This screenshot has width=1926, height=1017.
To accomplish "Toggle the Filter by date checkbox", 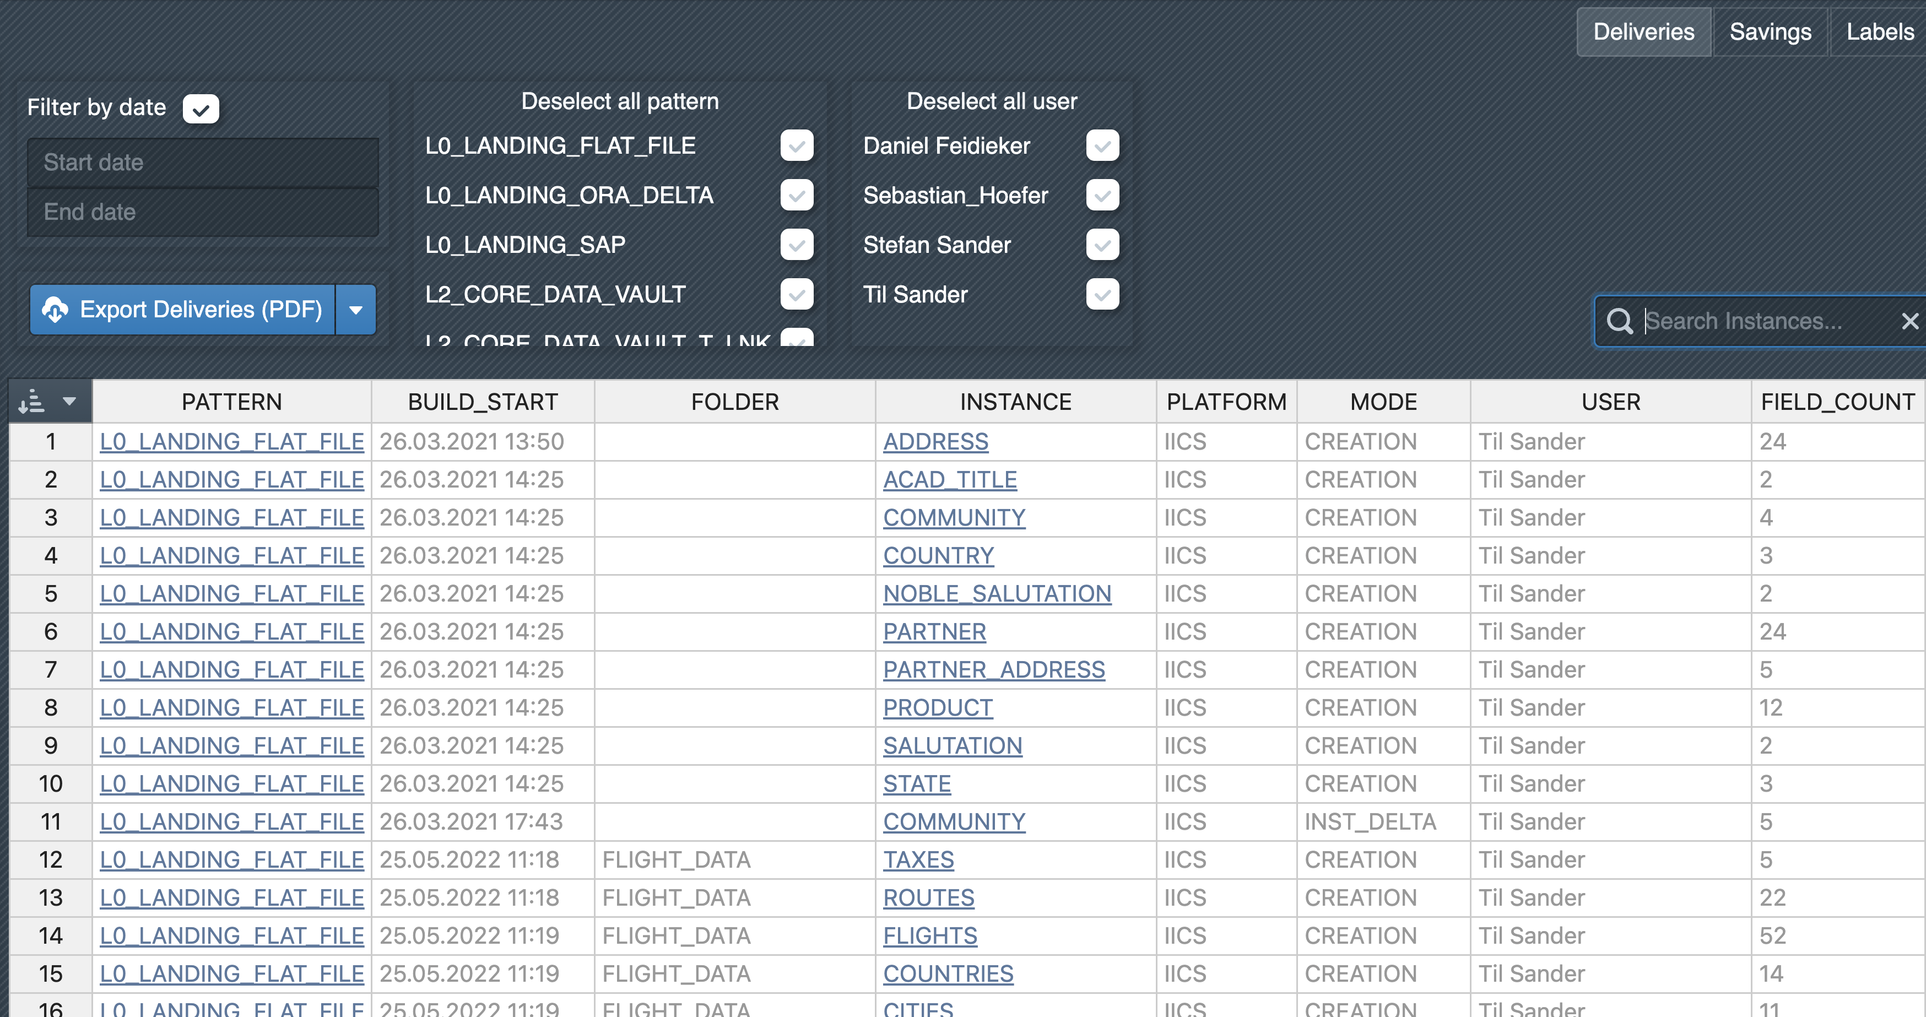I will click(x=201, y=109).
